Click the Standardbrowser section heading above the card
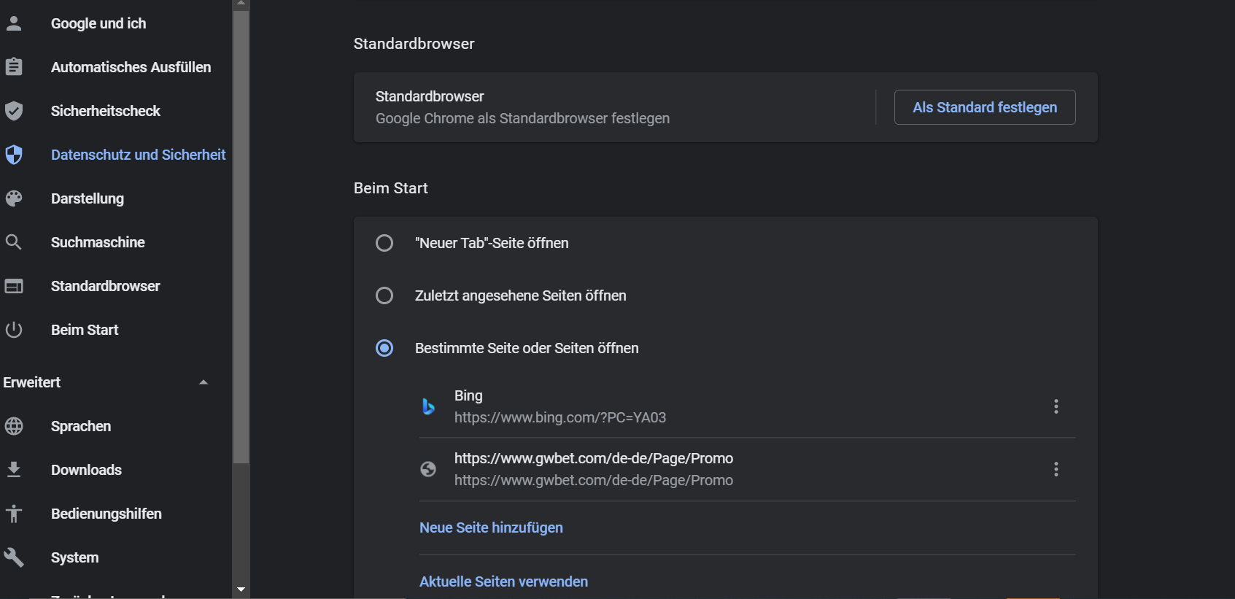 point(414,44)
